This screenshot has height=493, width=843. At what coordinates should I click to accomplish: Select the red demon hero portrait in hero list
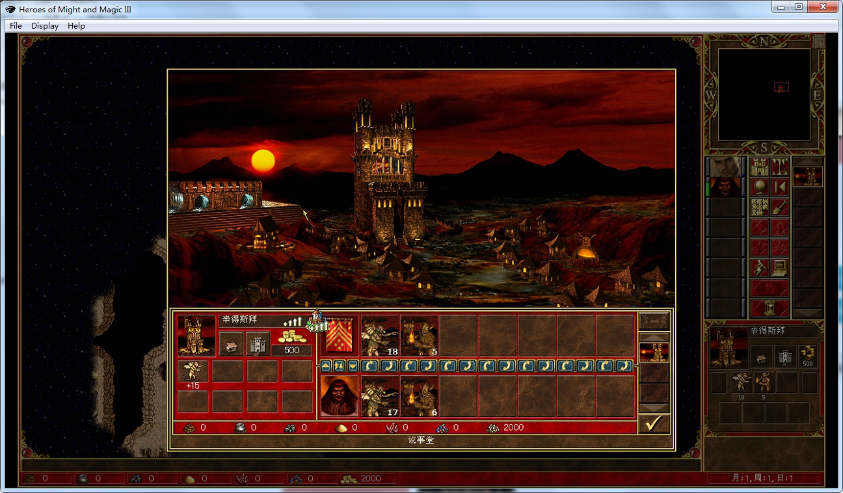click(x=725, y=187)
